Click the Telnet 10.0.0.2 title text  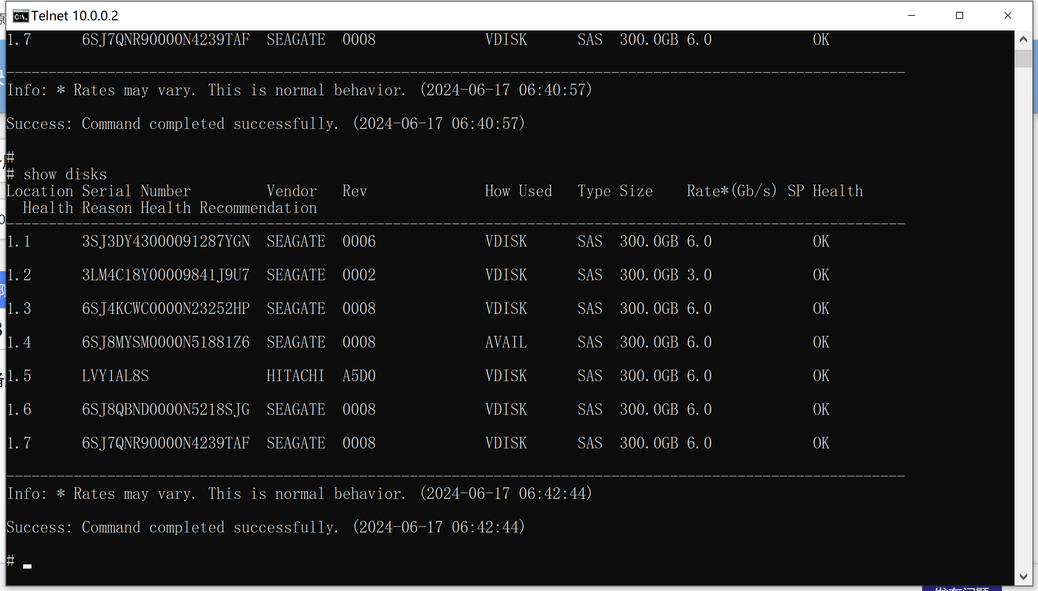pyautogui.click(x=75, y=16)
